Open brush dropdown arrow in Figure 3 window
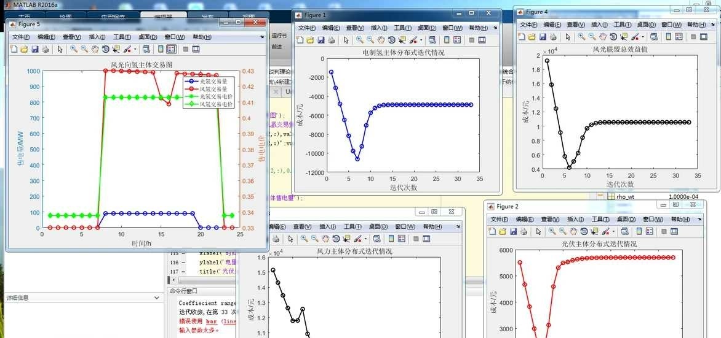The width and height of the screenshot is (721, 338). pyautogui.click(x=365, y=239)
